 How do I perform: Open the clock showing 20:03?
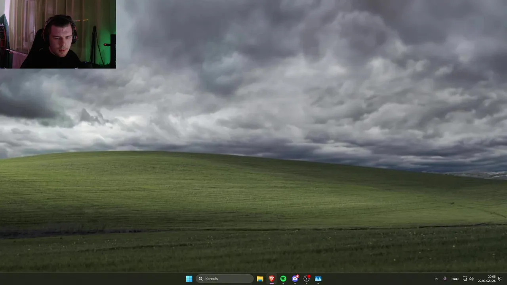click(x=486, y=279)
